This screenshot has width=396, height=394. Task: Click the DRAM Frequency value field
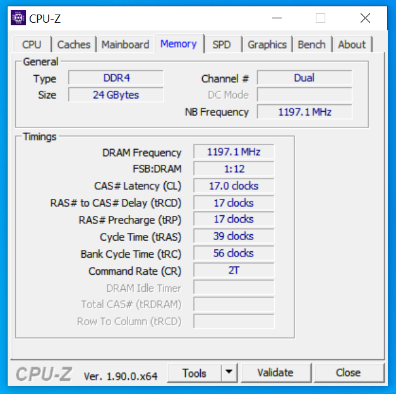tap(234, 152)
